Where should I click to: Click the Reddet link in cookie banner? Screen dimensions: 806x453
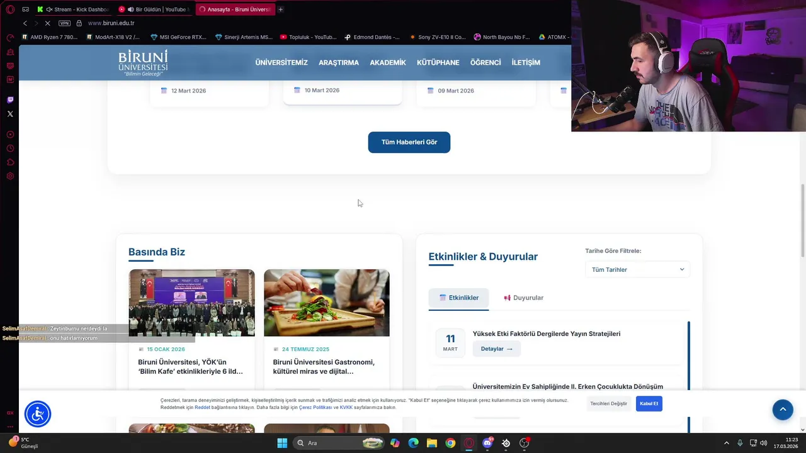pos(202,407)
